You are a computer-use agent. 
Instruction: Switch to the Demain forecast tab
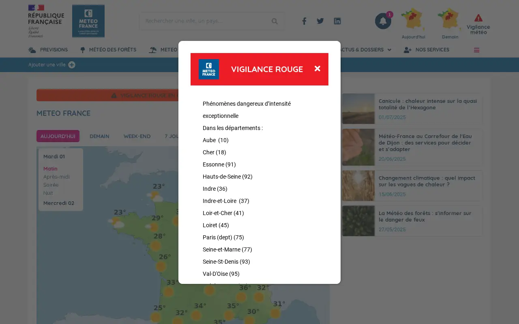pyautogui.click(x=99, y=136)
